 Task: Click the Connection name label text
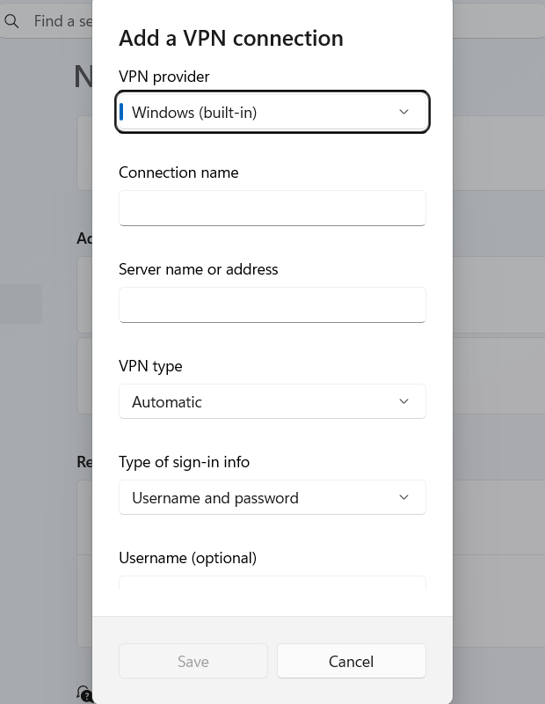178,172
